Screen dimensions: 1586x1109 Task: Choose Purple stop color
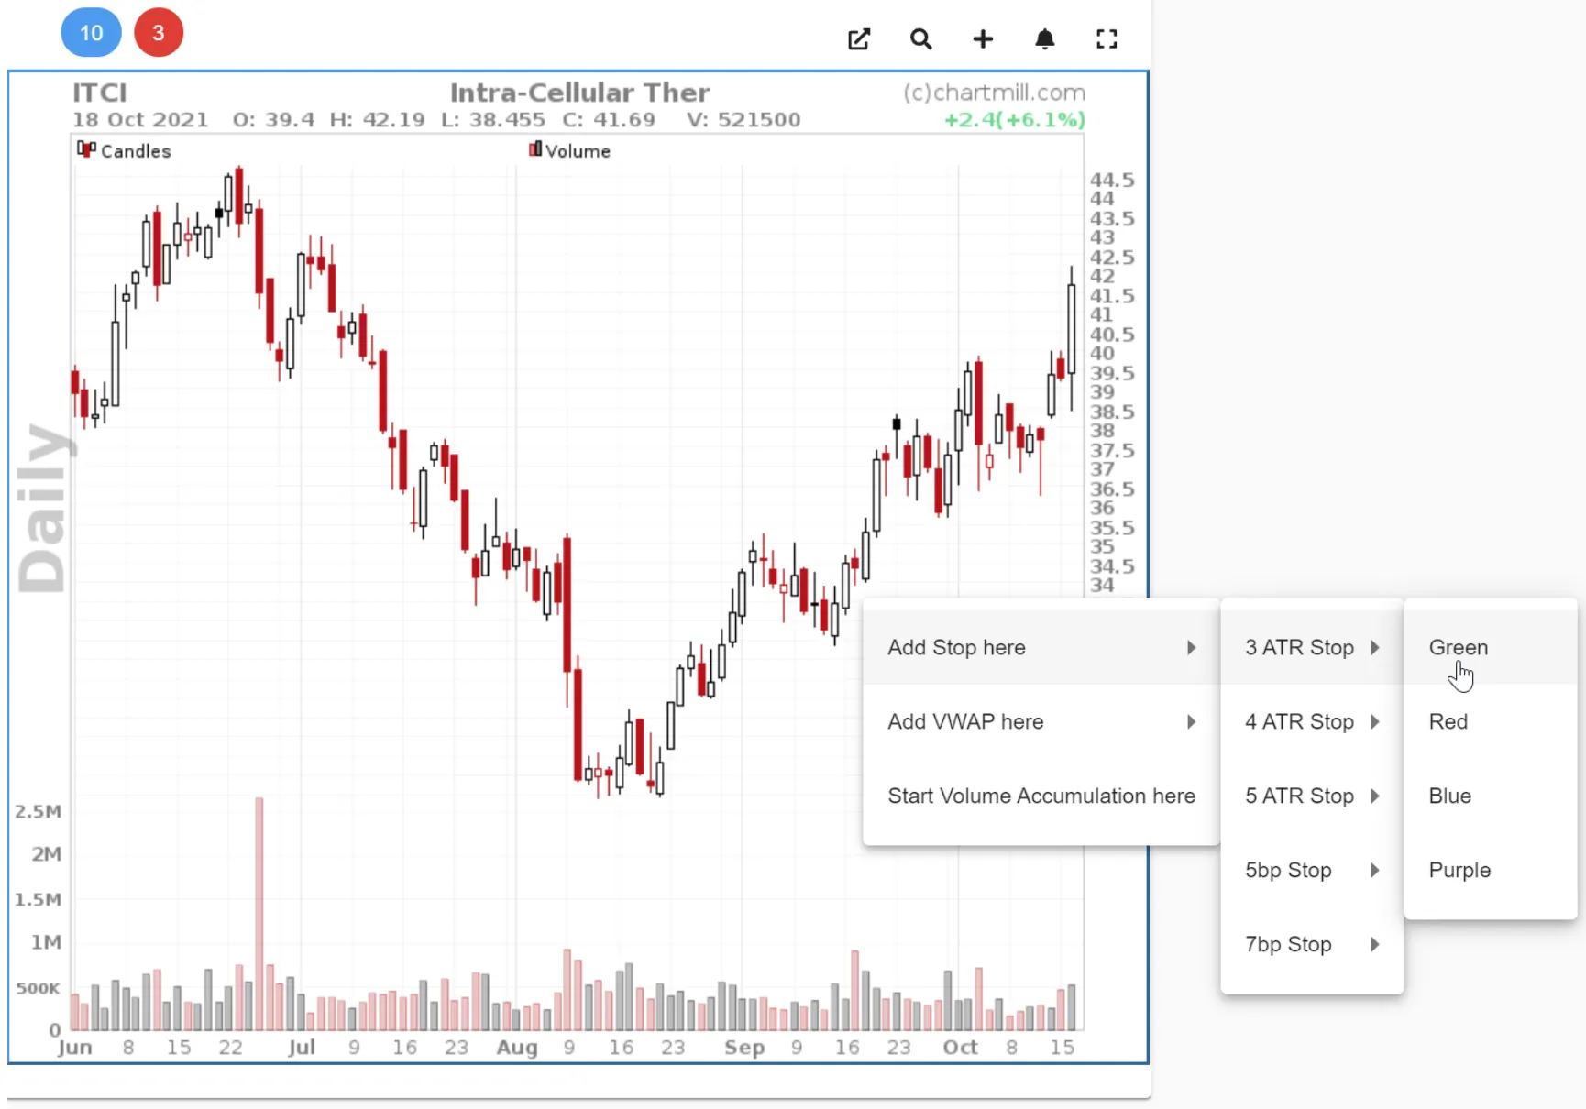1491,870
